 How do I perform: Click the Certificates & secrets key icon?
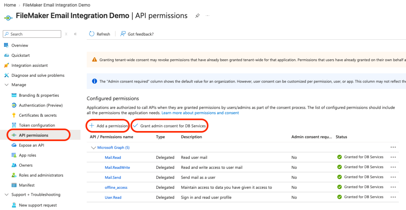pos(14,115)
